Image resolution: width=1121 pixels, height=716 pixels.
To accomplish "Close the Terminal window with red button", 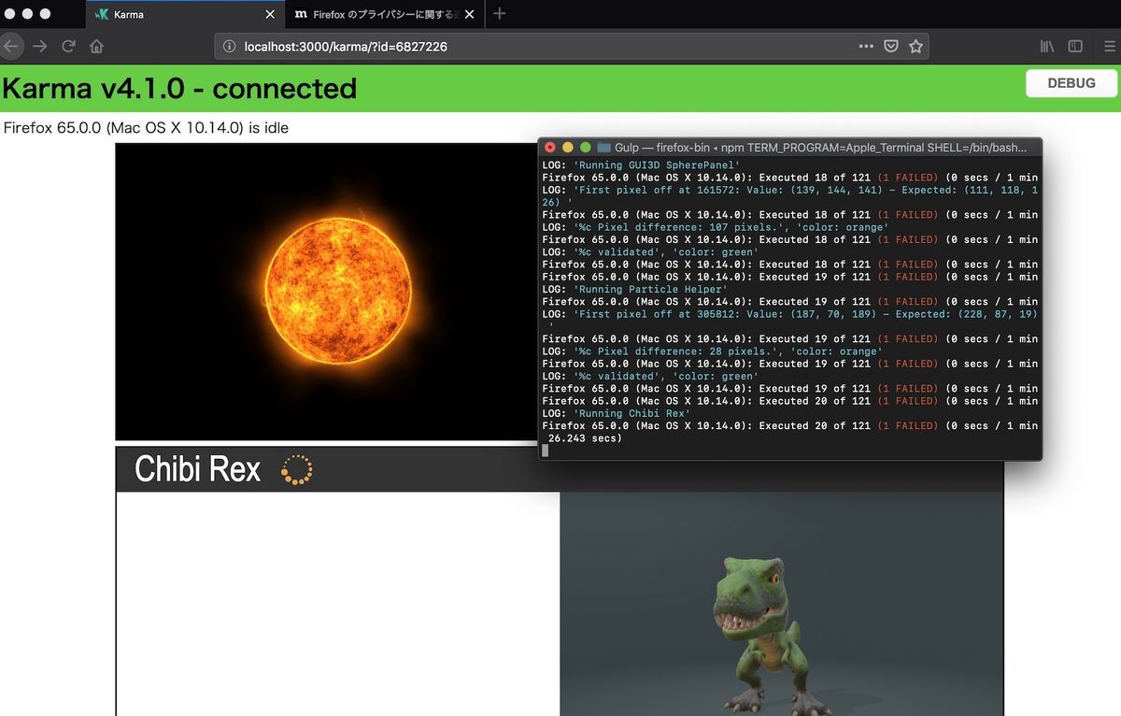I will pyautogui.click(x=550, y=148).
